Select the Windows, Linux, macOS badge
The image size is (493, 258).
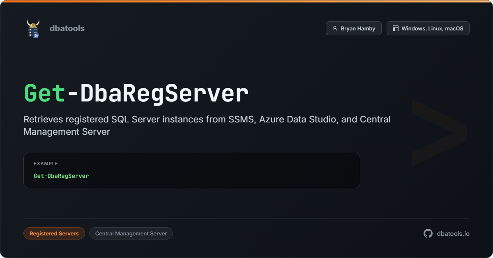428,28
